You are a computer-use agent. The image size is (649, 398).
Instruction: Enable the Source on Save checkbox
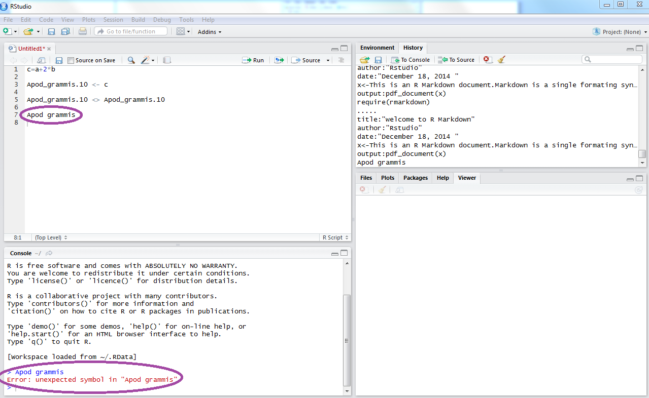(71, 60)
